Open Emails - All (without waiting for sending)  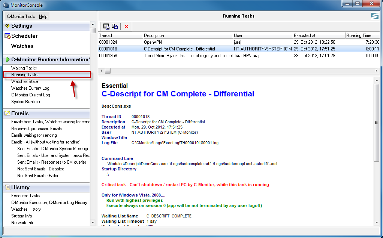(x=46, y=142)
